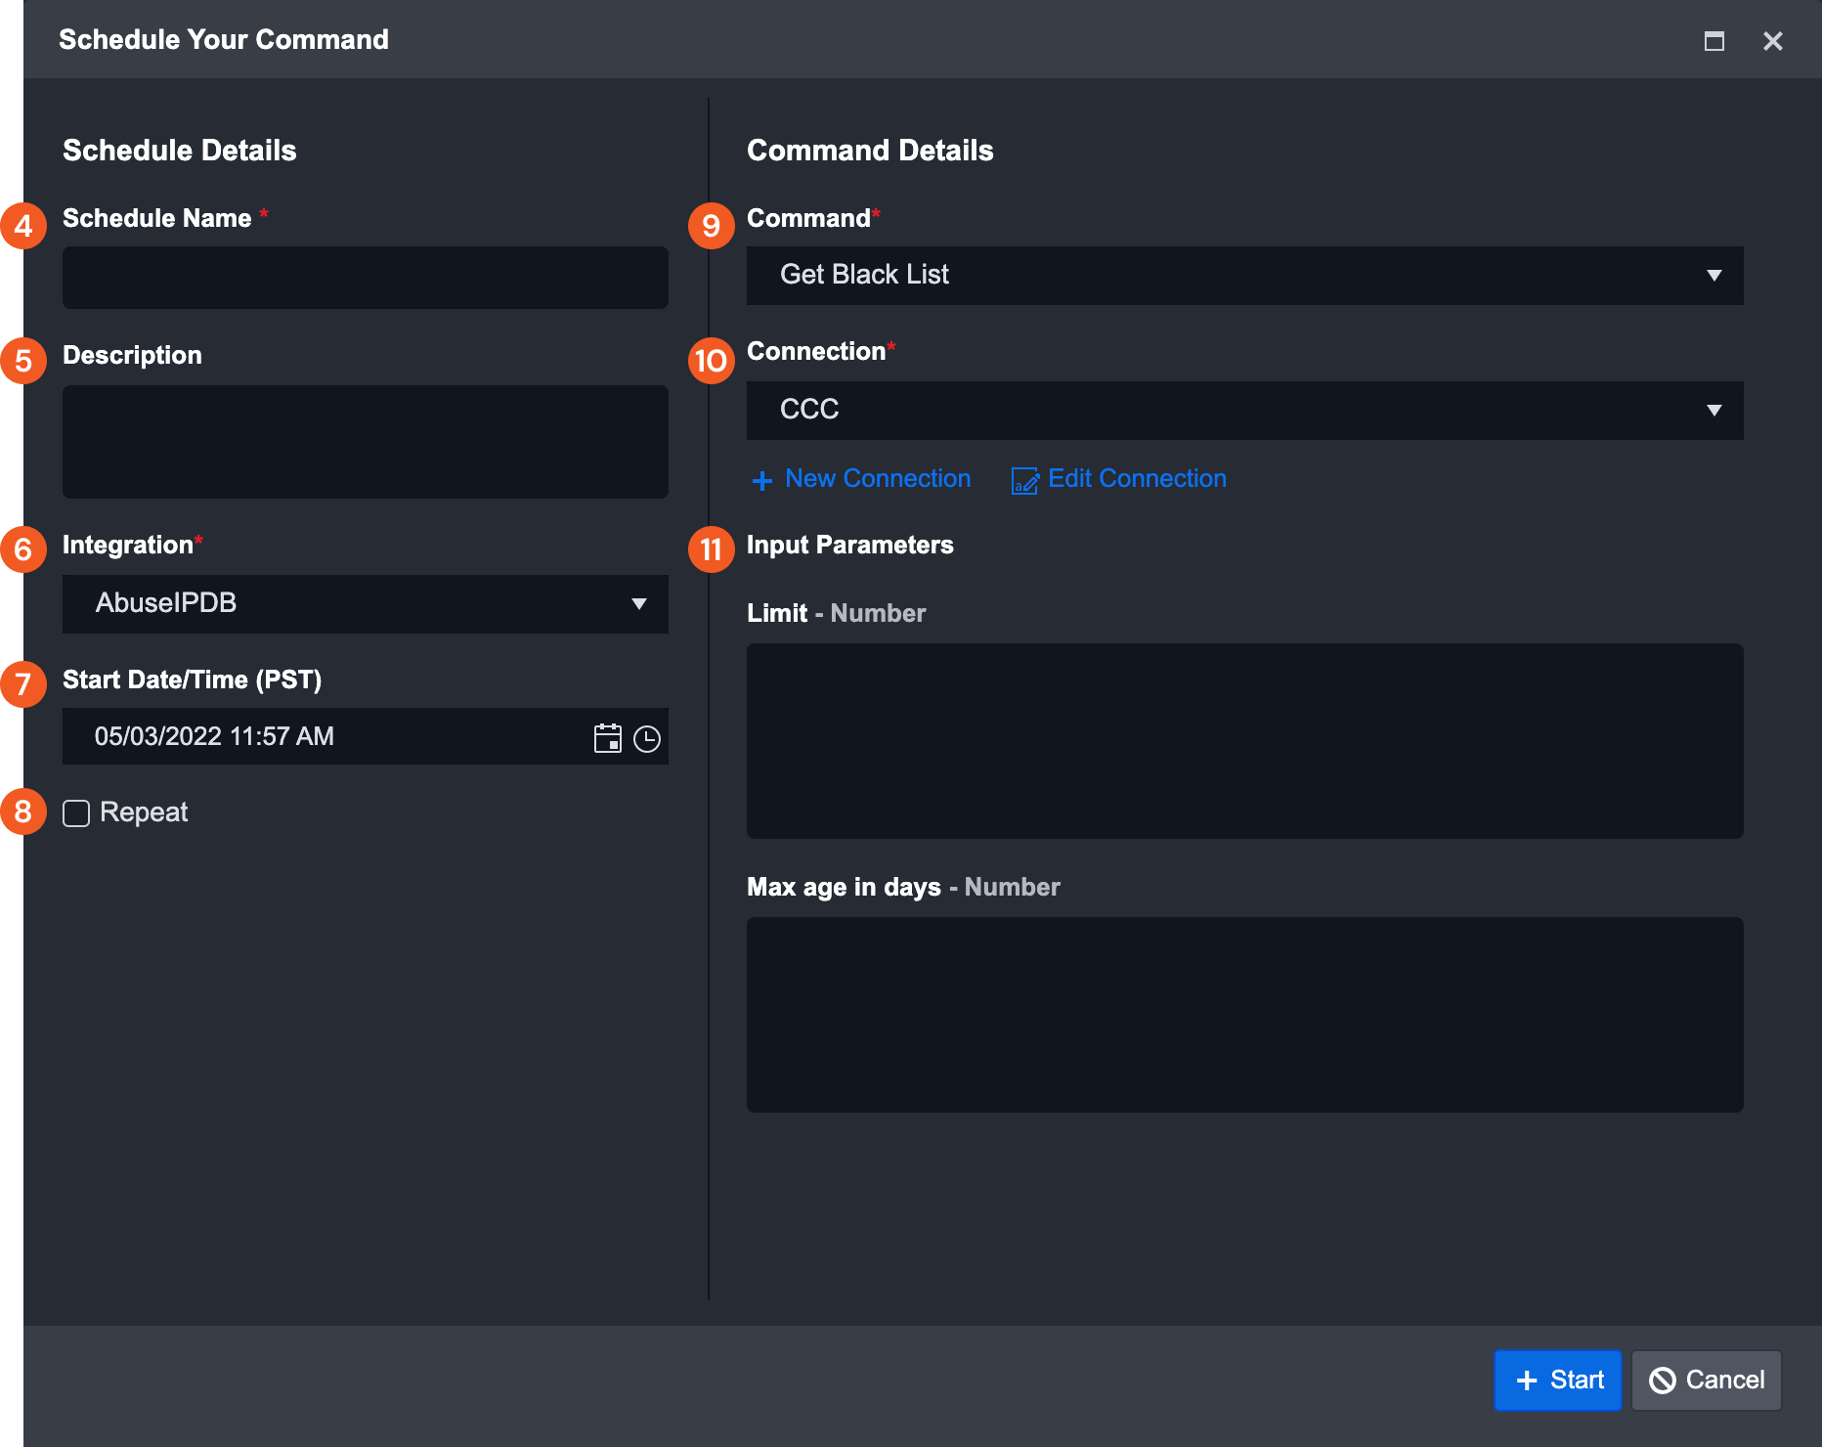Viewport: 1822px width, 1447px height.
Task: Click the Edit Connection pencil icon
Action: pos(1024,480)
